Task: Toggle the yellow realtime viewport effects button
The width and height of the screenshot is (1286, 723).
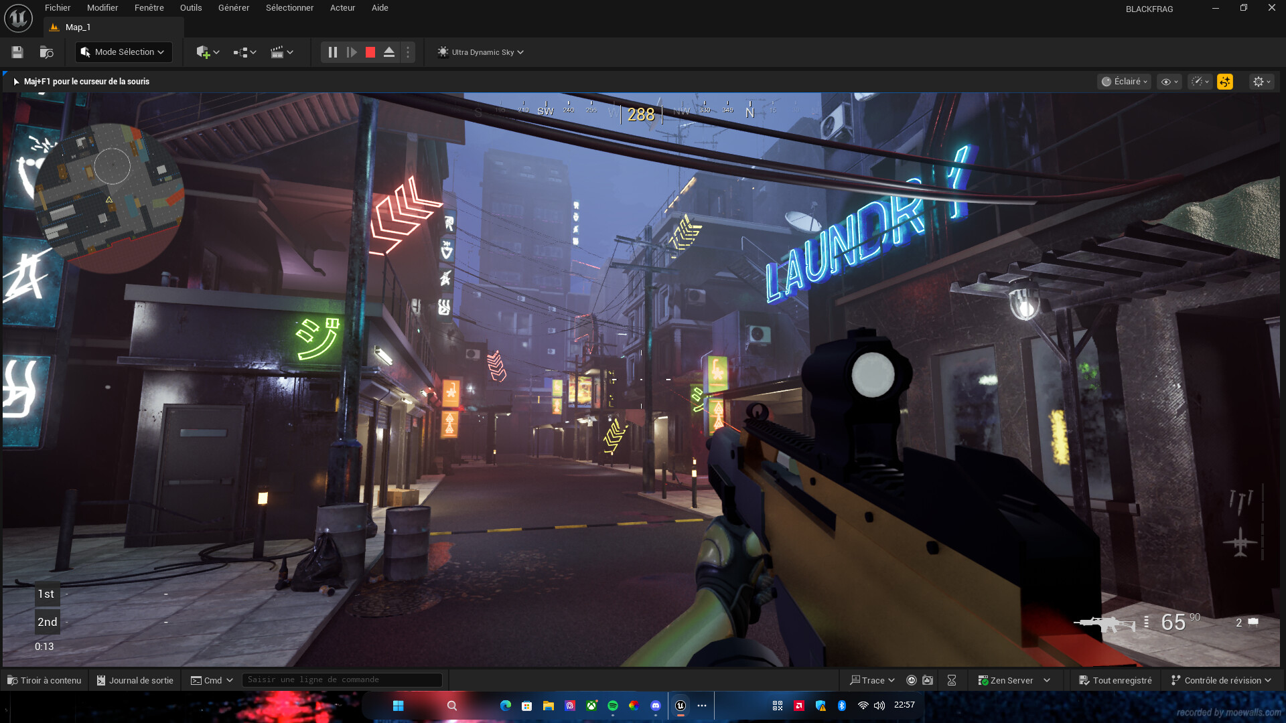Action: [x=1225, y=81]
